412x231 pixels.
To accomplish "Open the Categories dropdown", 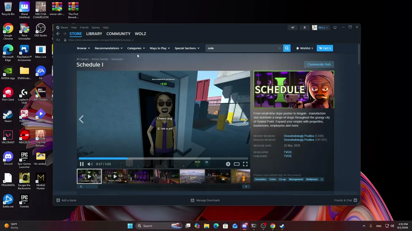I will point(136,48).
